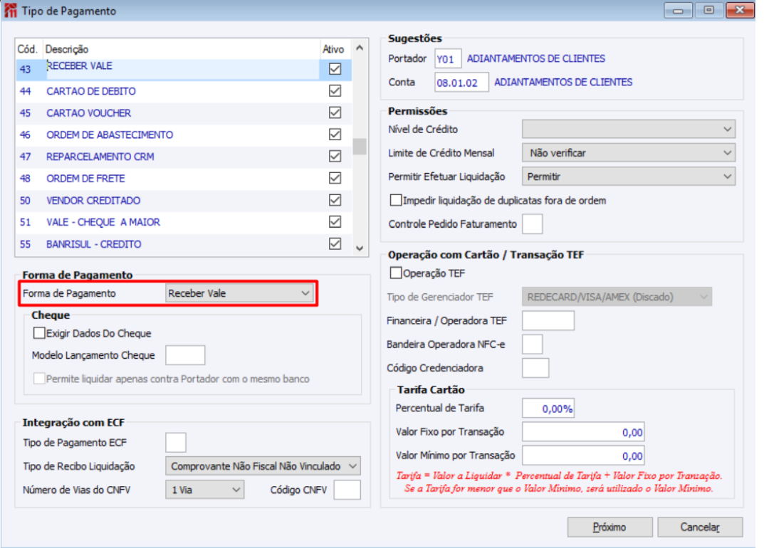Click the application icon in the title bar
Screen dimensions: 769x548
click(10, 10)
